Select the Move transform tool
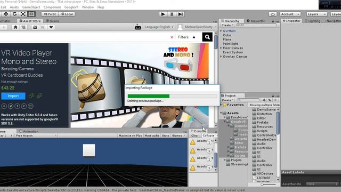The image size is (341, 192). [x=6, y=14]
